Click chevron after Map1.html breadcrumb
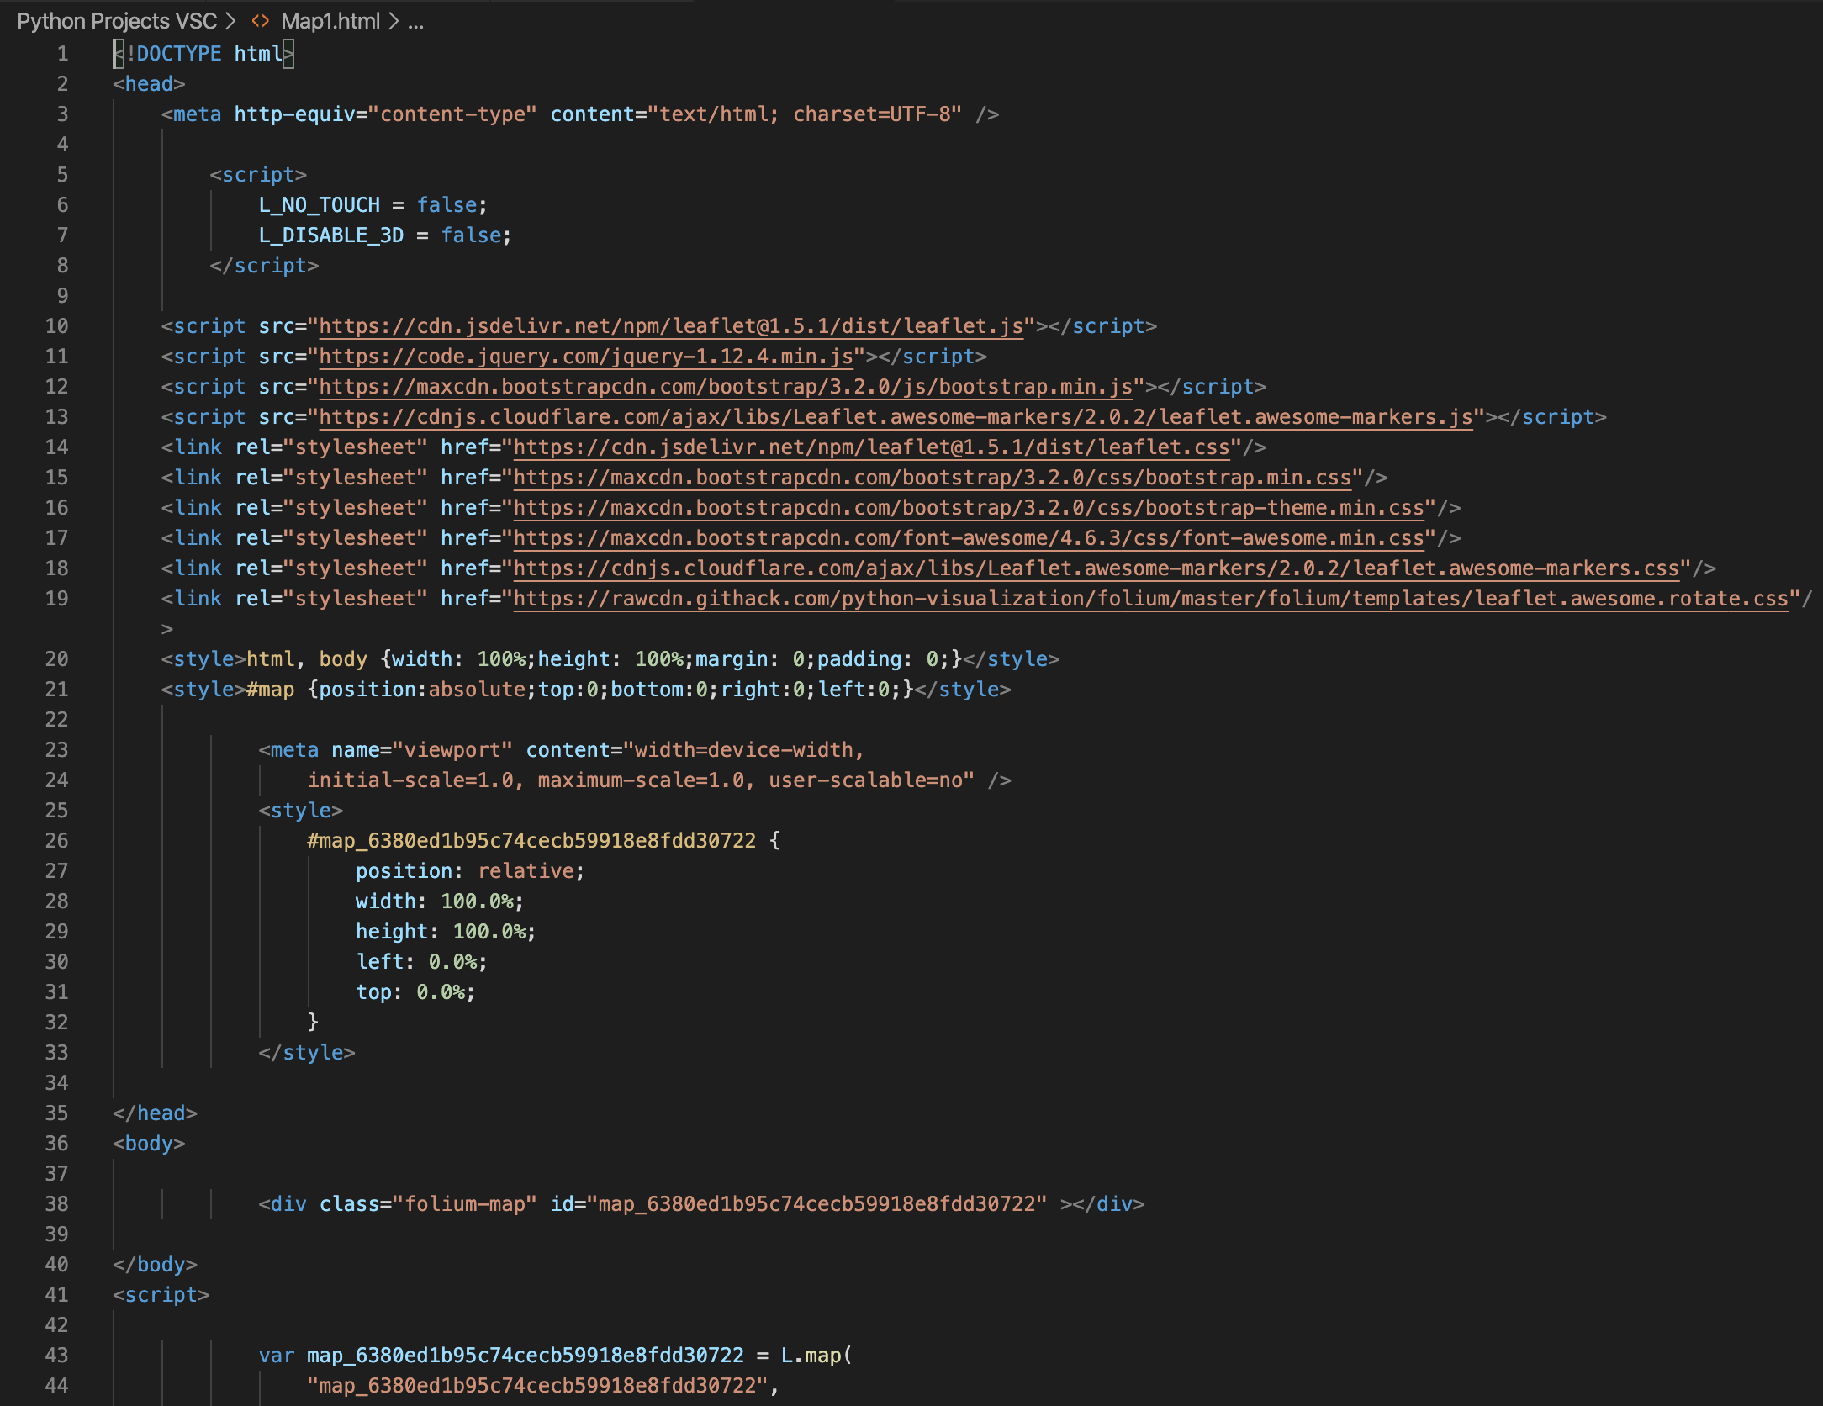This screenshot has height=1406, width=1823. coord(394,21)
